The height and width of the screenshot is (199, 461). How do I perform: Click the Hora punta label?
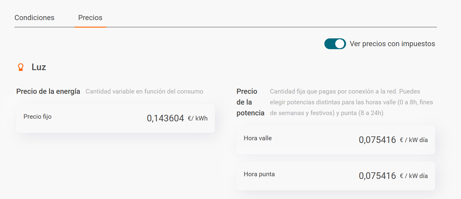(x=259, y=174)
